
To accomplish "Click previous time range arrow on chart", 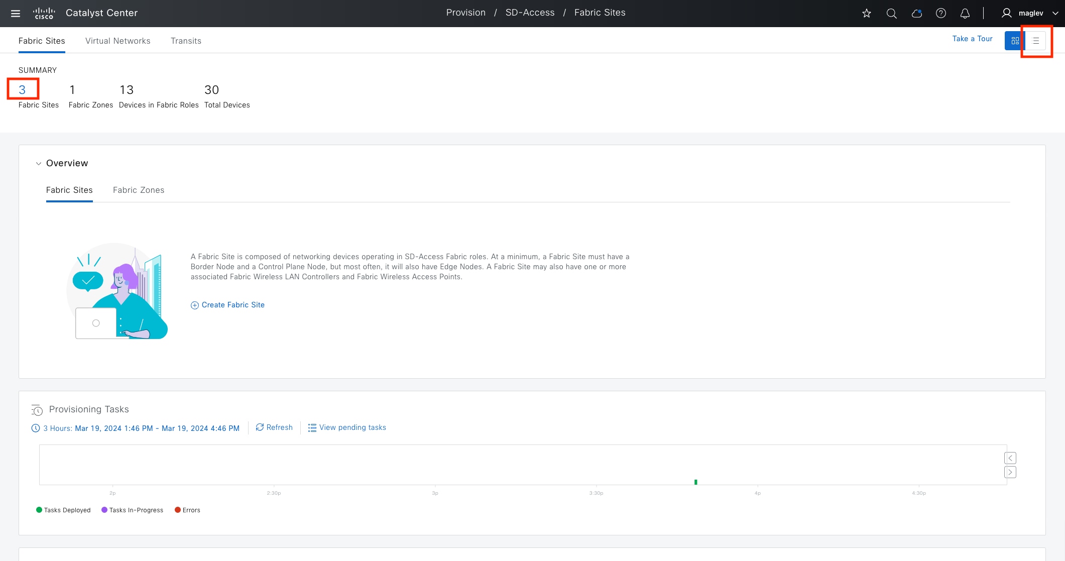I will (1010, 458).
